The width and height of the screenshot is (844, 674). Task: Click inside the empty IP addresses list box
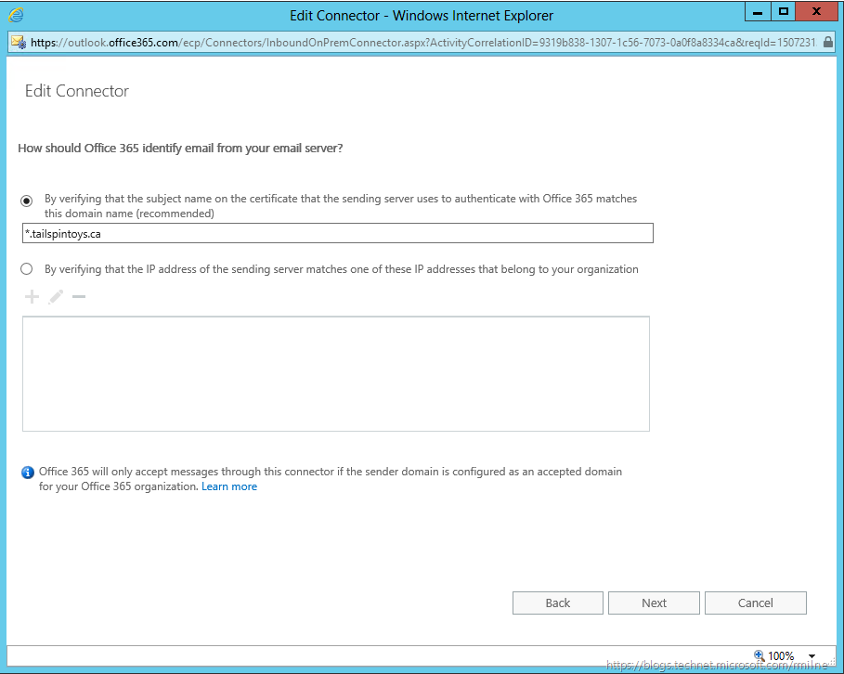(335, 373)
